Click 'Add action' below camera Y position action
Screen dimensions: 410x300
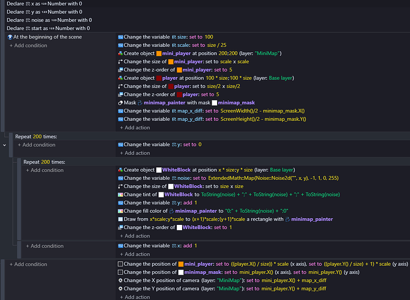(x=135, y=297)
